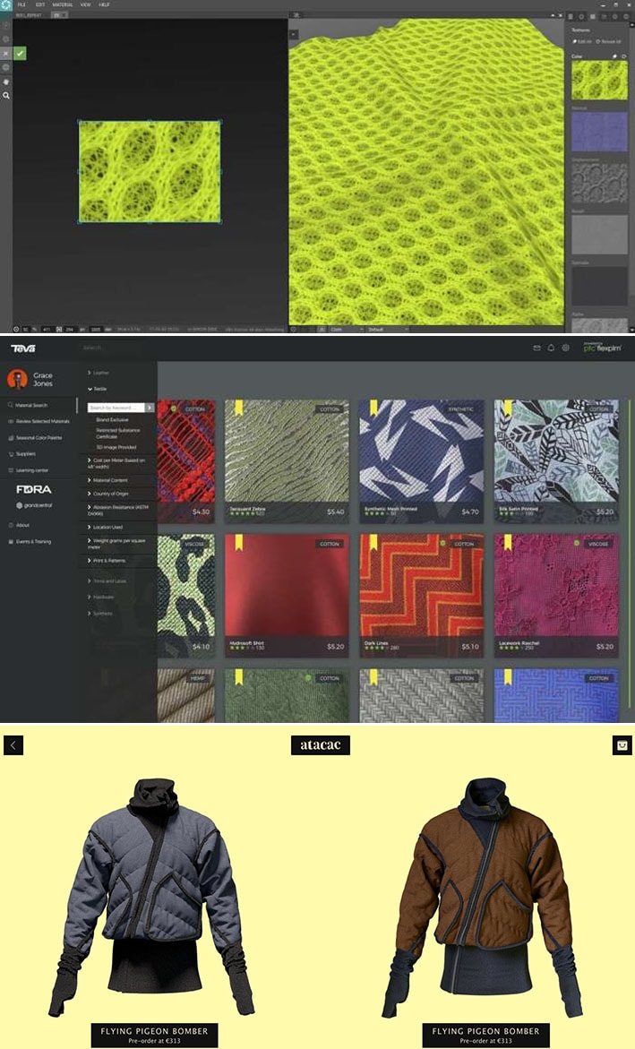Open Dark Lines zigzag fabric card

point(421,595)
